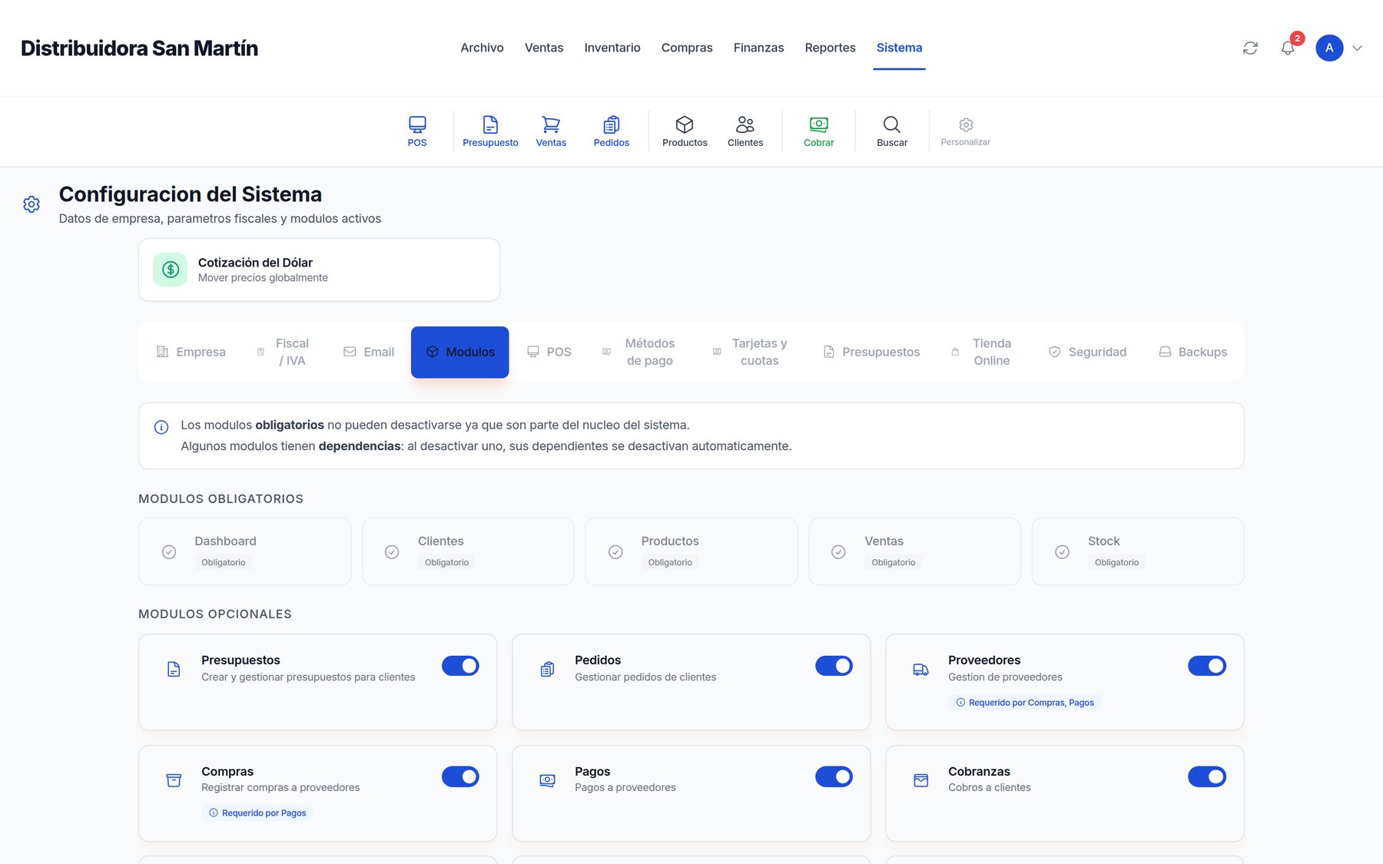
Task: Select the Modulos tab
Action: 459,352
